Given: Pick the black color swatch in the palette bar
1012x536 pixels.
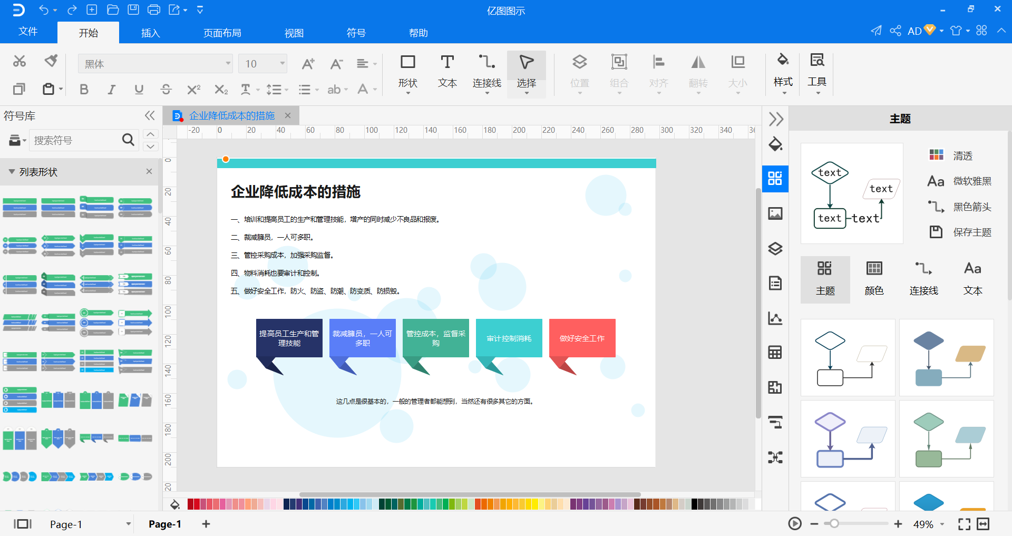Looking at the screenshot, I should click(x=694, y=504).
